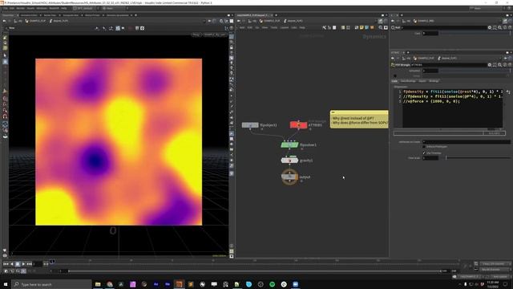Open File Explorer from the taskbar
513x289 pixels.
click(98, 284)
